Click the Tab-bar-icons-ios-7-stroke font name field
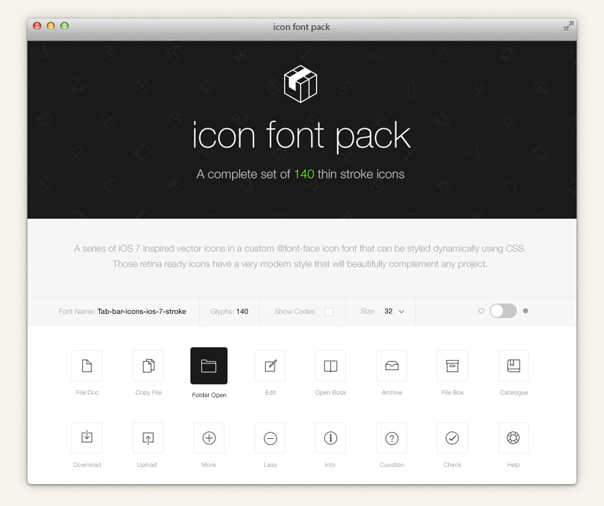This screenshot has width=604, height=506. [x=141, y=311]
